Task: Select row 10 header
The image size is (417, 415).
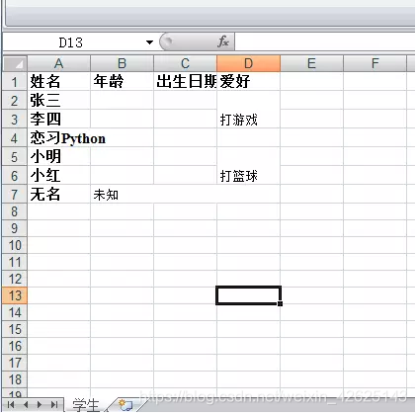Action: pos(14,245)
